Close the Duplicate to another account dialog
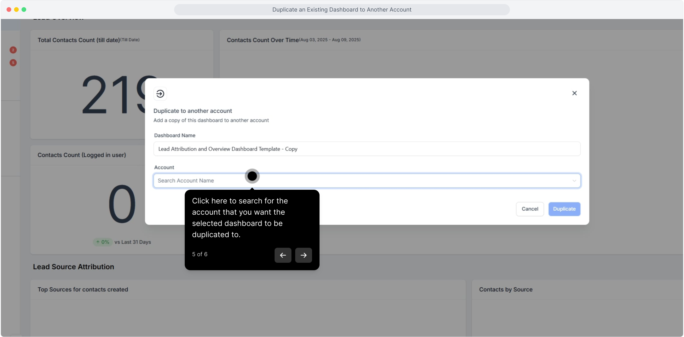 (574, 93)
